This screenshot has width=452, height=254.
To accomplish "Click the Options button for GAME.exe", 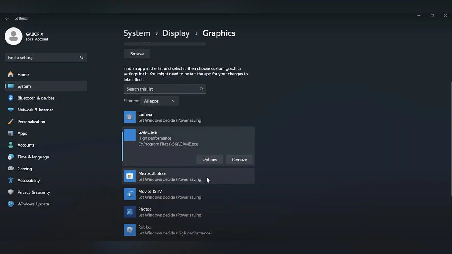I will coord(209,160).
